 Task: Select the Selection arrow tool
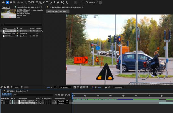[x=7, y=2]
